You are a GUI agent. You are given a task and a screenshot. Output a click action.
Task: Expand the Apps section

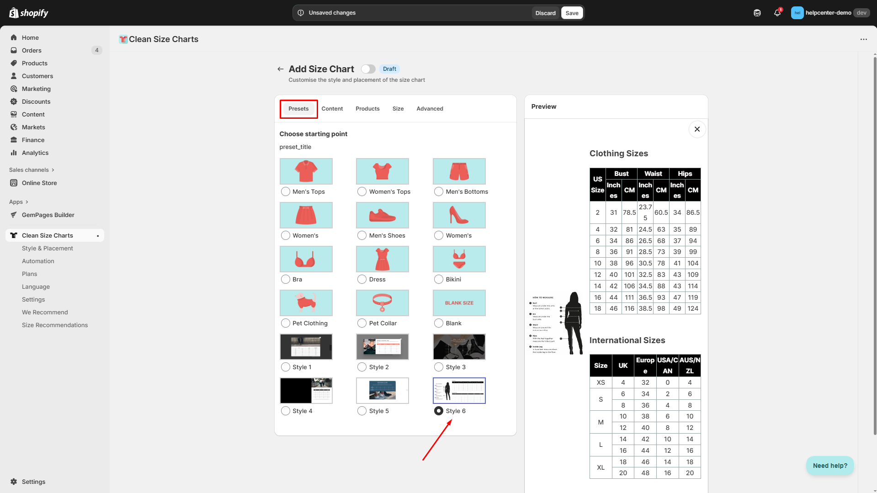pos(19,202)
